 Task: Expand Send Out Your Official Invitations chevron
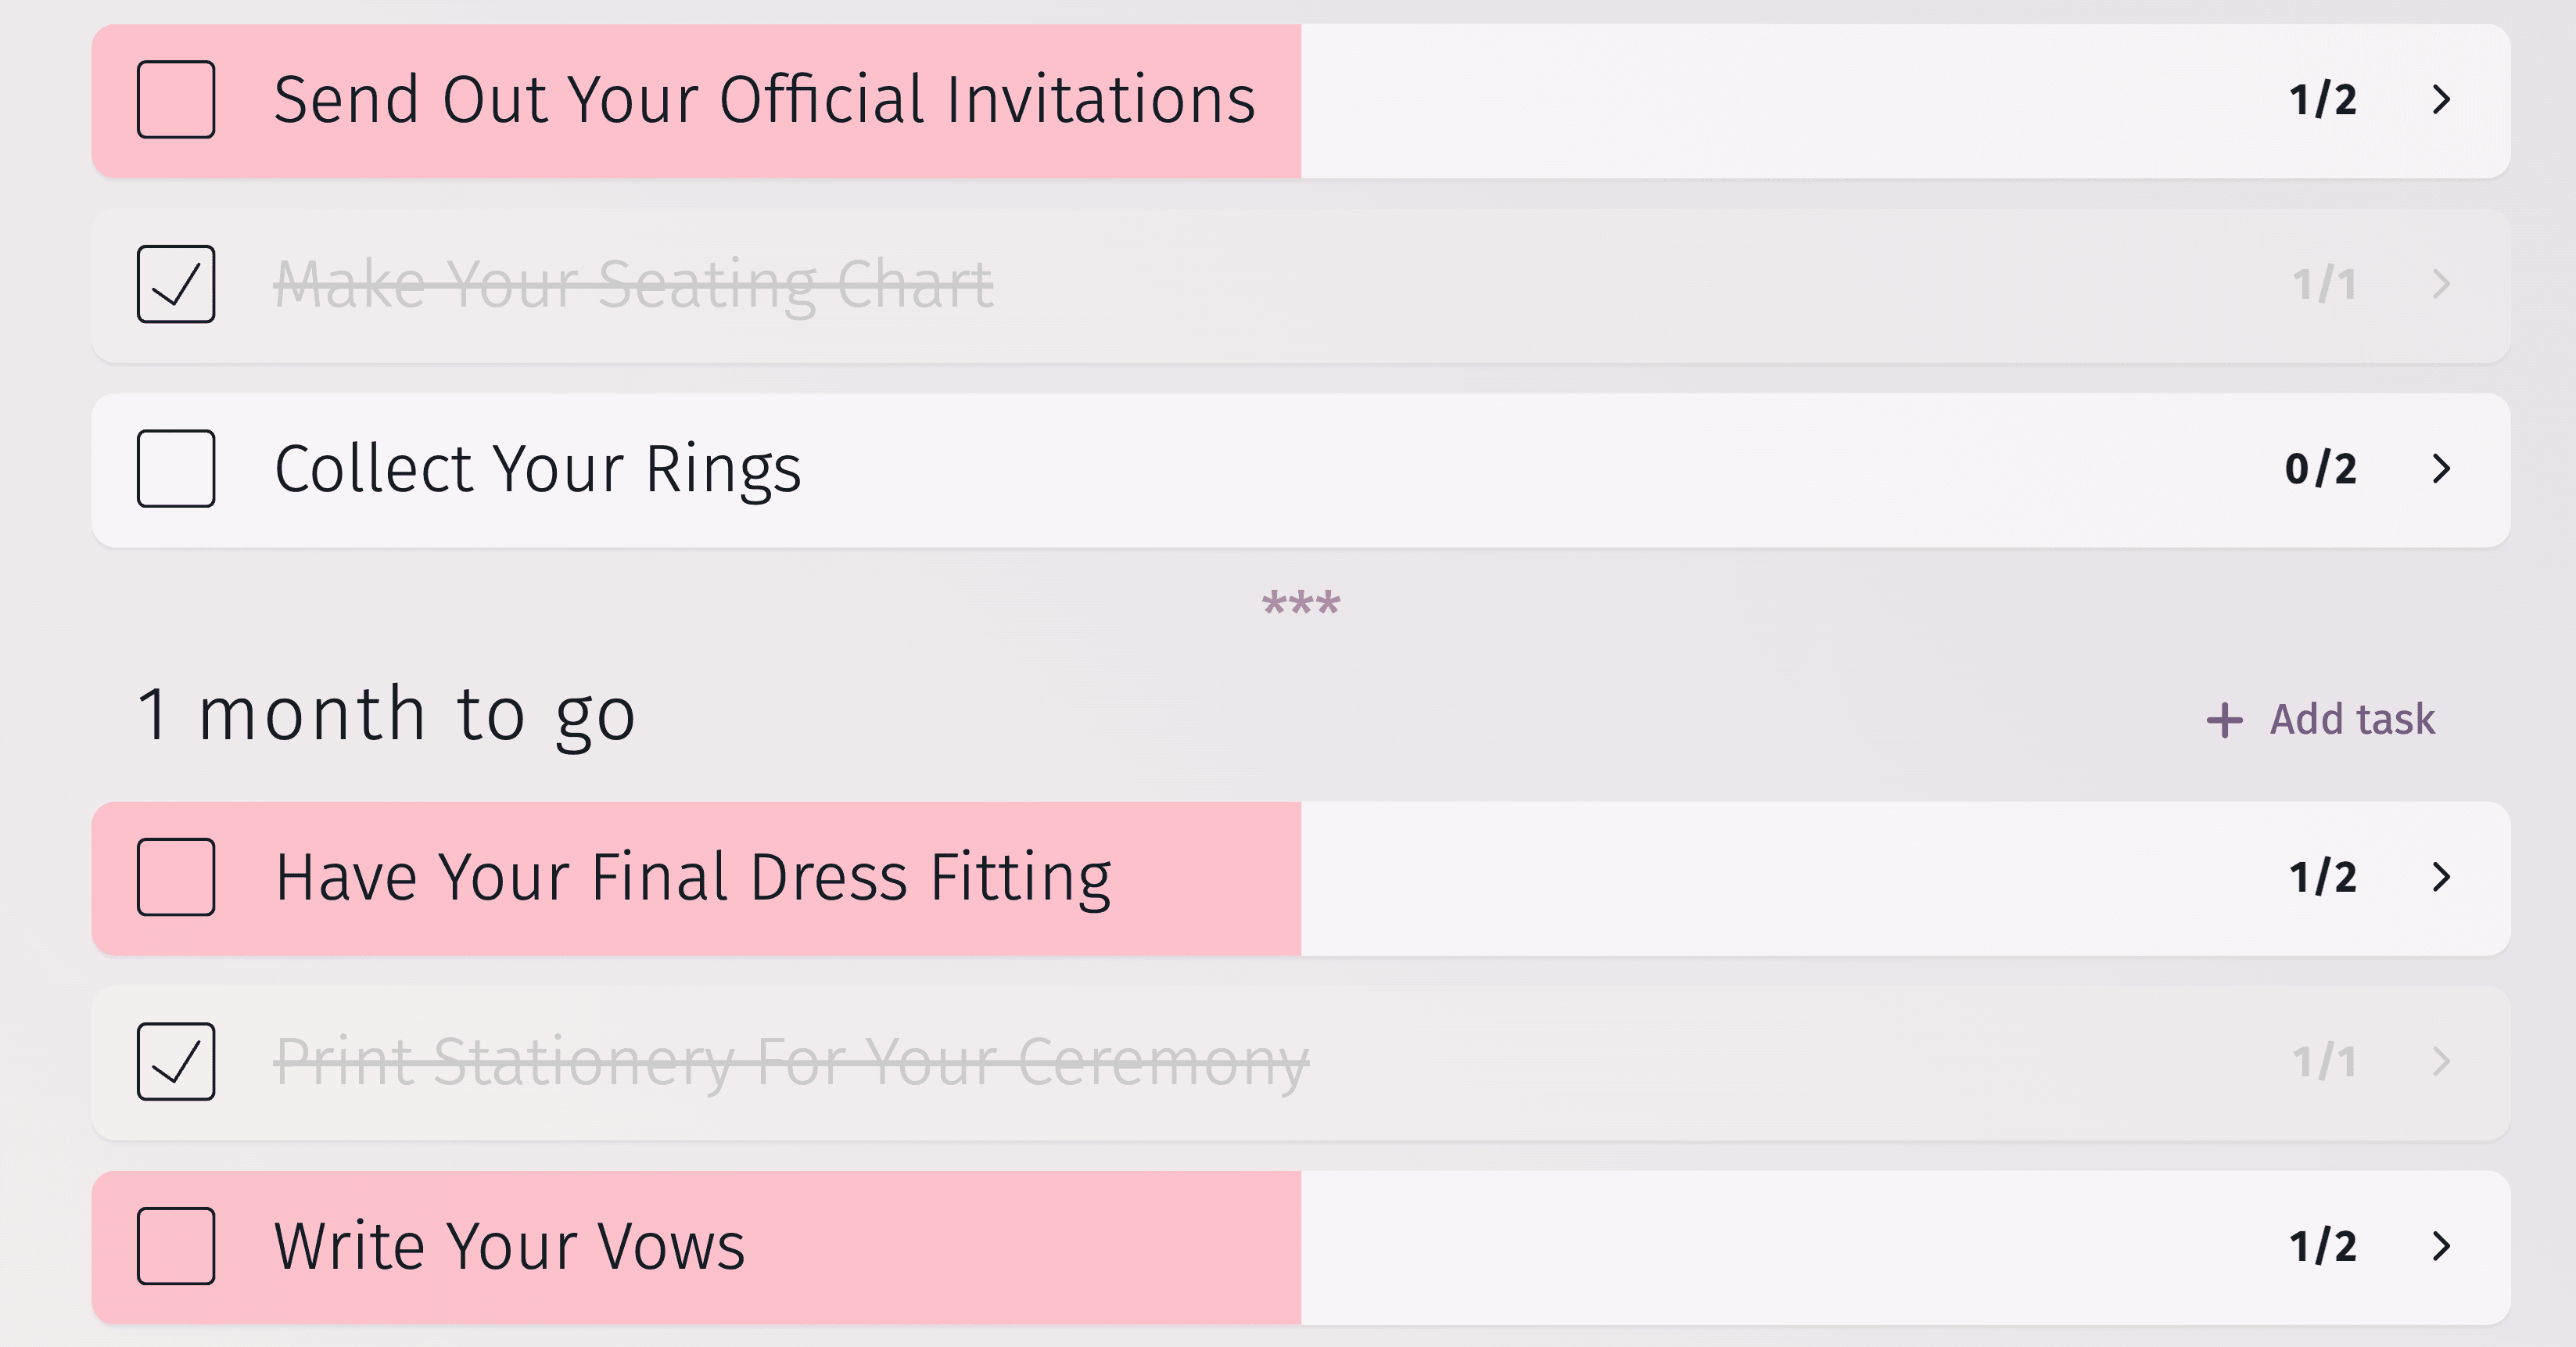[2441, 100]
